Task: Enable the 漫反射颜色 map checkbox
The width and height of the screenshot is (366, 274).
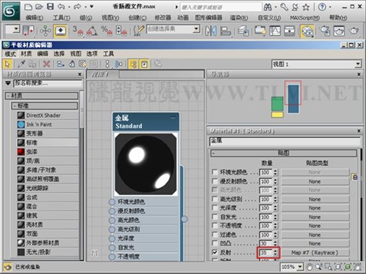Action: 214,181
